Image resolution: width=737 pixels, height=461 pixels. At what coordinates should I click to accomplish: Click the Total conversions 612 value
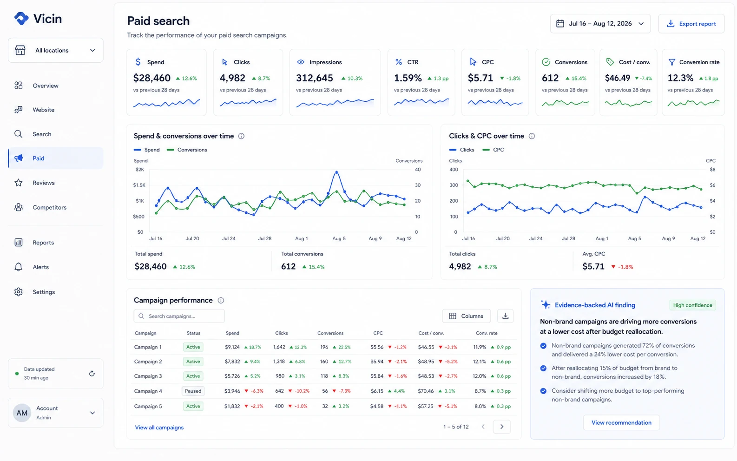(288, 266)
